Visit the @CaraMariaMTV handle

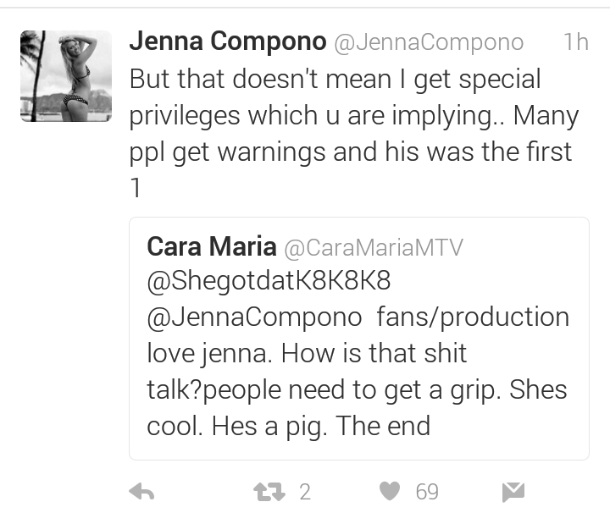tap(374, 247)
